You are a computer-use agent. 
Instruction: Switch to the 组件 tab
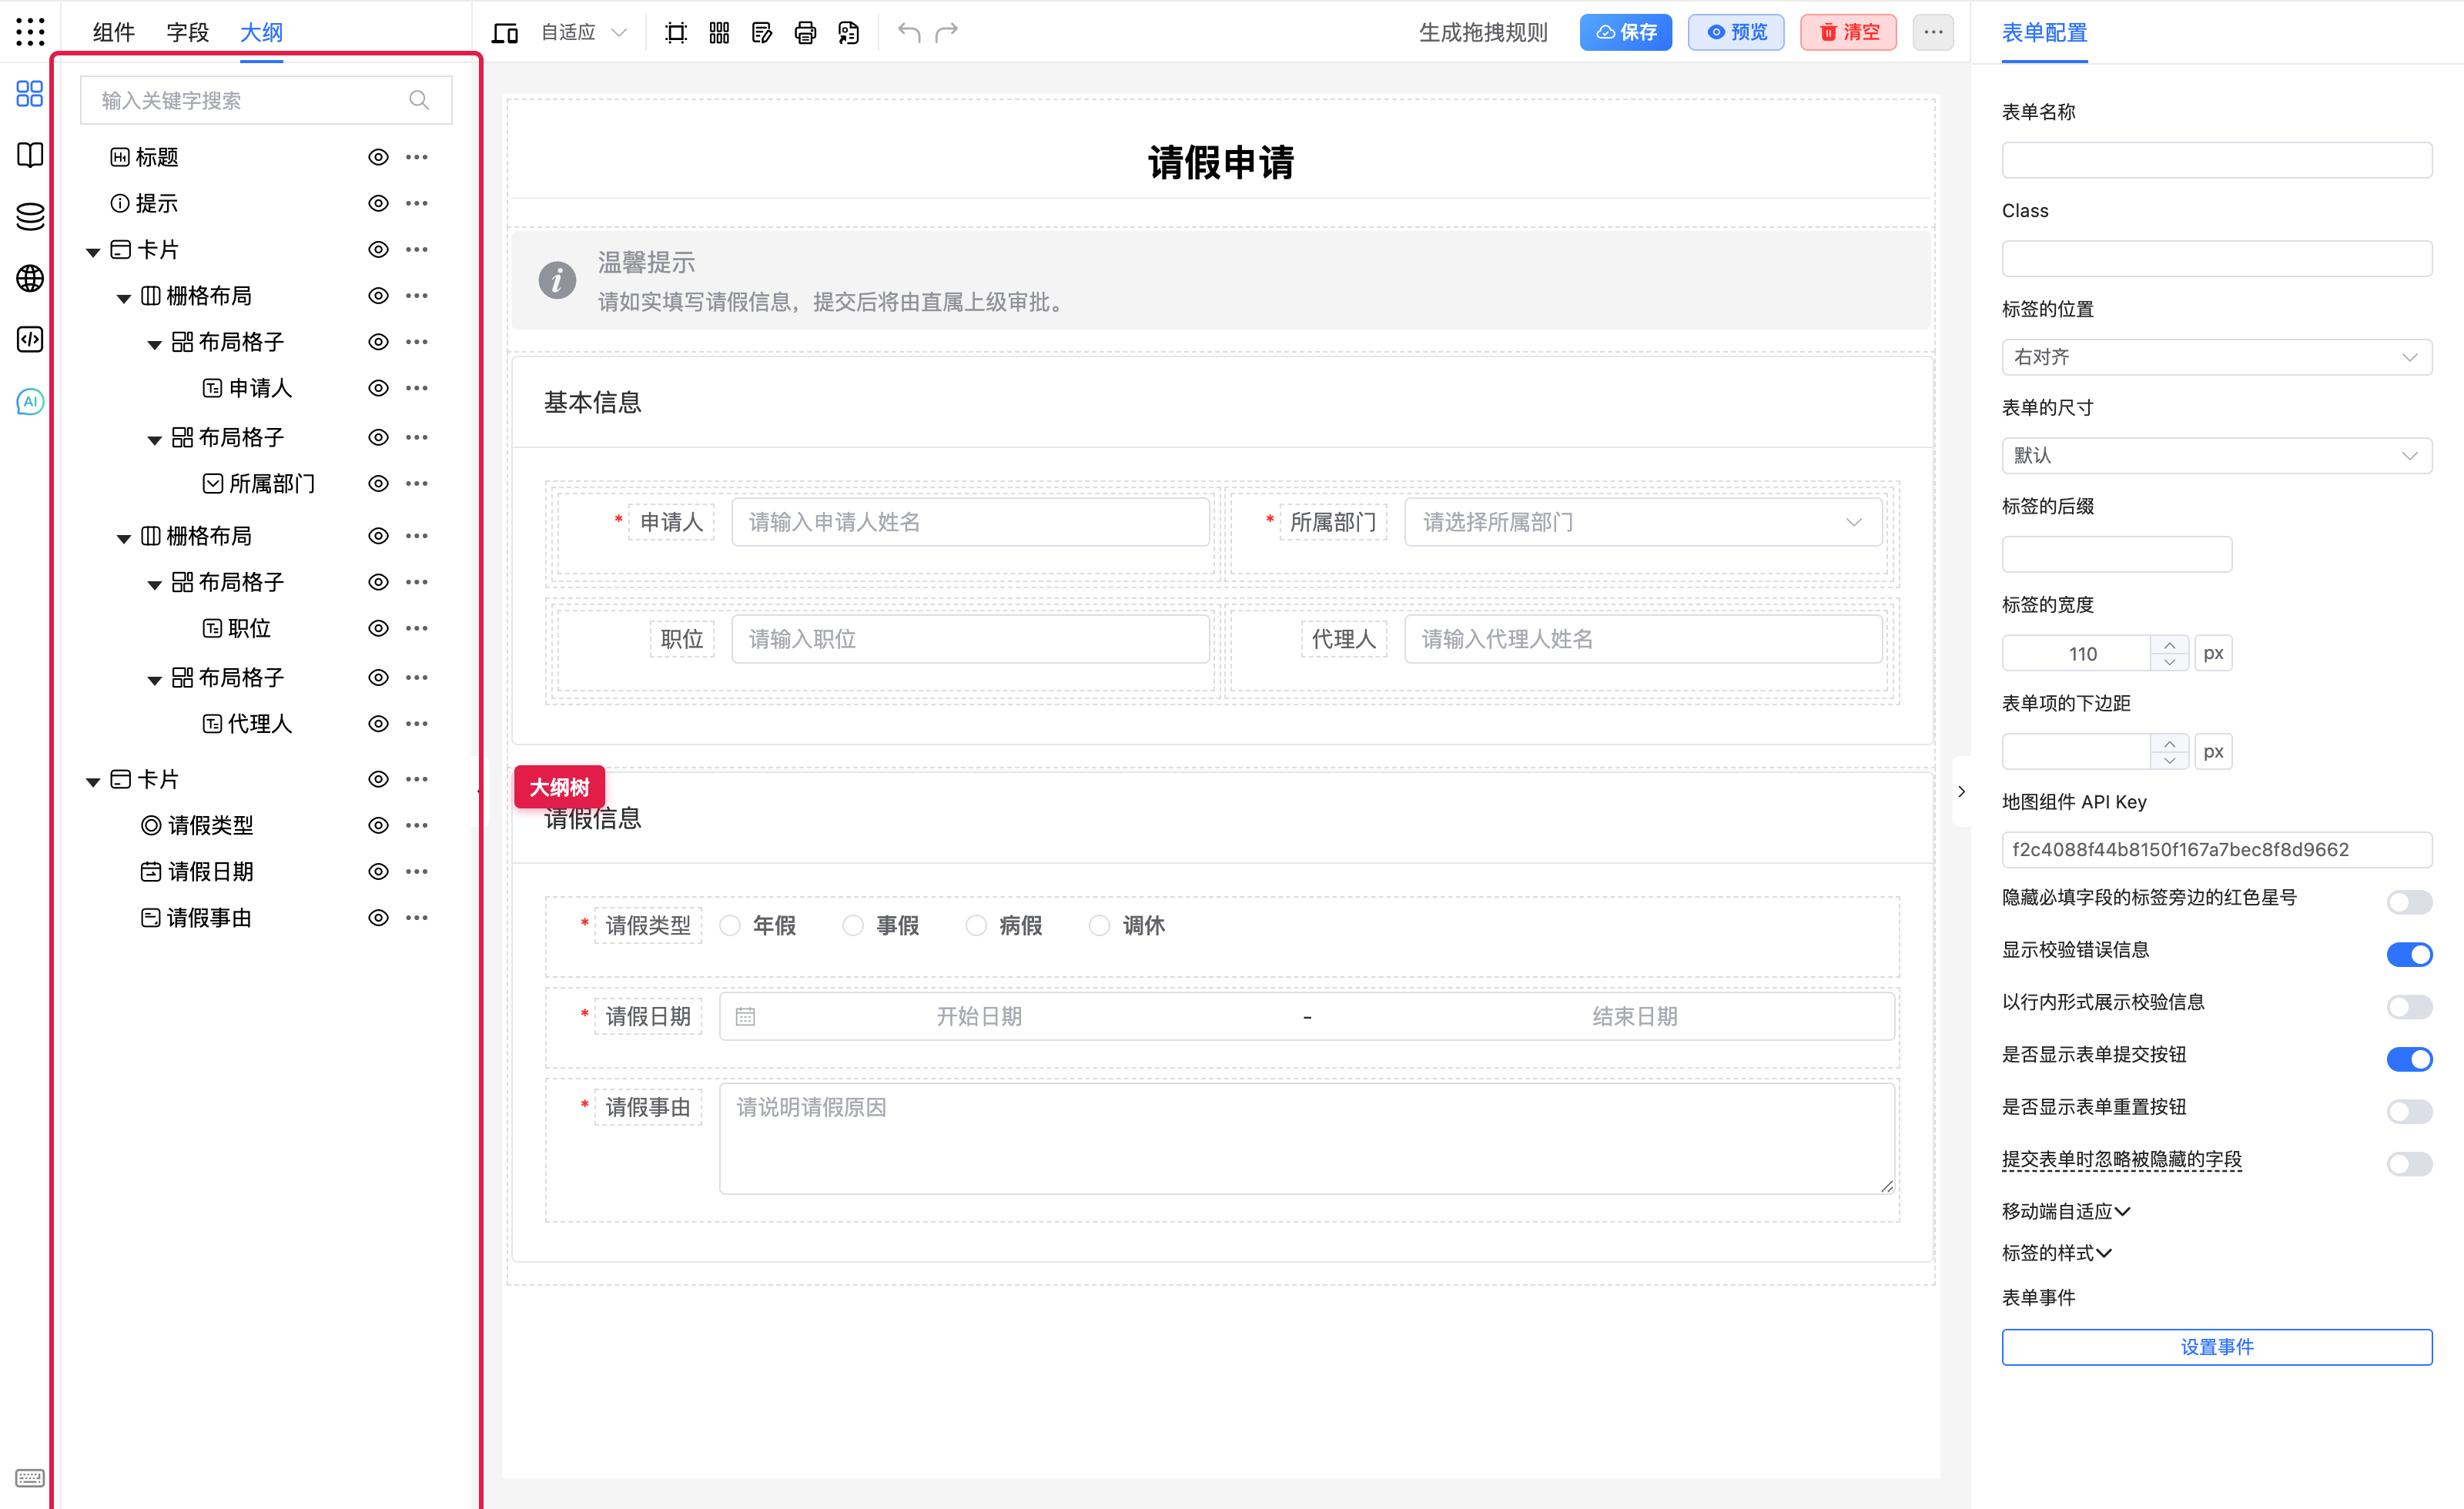point(113,32)
